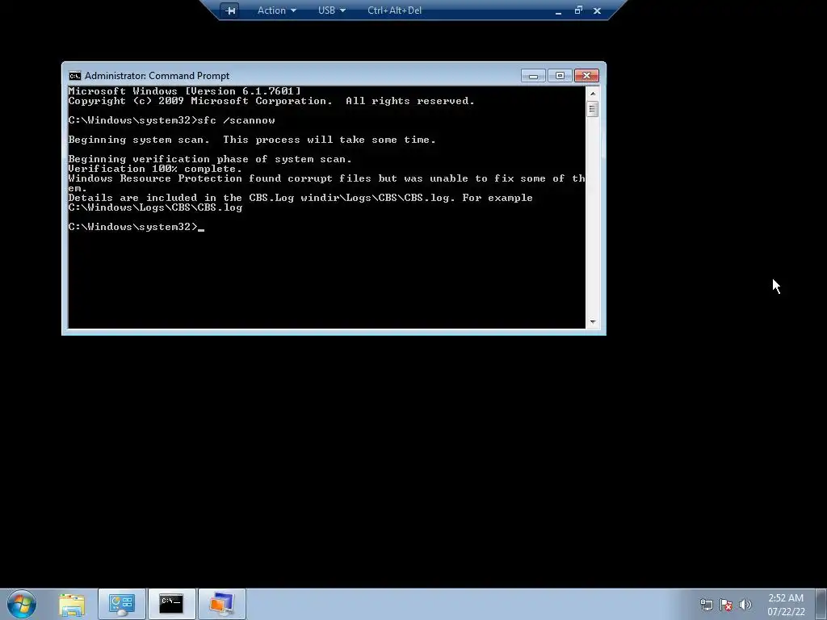Image resolution: width=827 pixels, height=620 pixels.
Task: Maximize the Administrator: Command Prompt window
Action: pos(560,76)
